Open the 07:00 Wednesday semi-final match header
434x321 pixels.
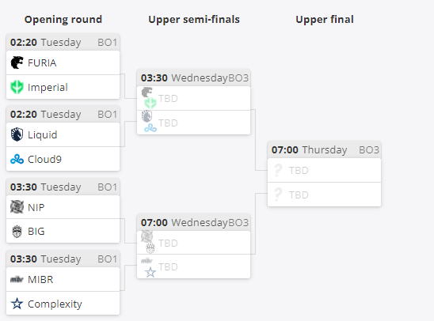[x=194, y=222]
